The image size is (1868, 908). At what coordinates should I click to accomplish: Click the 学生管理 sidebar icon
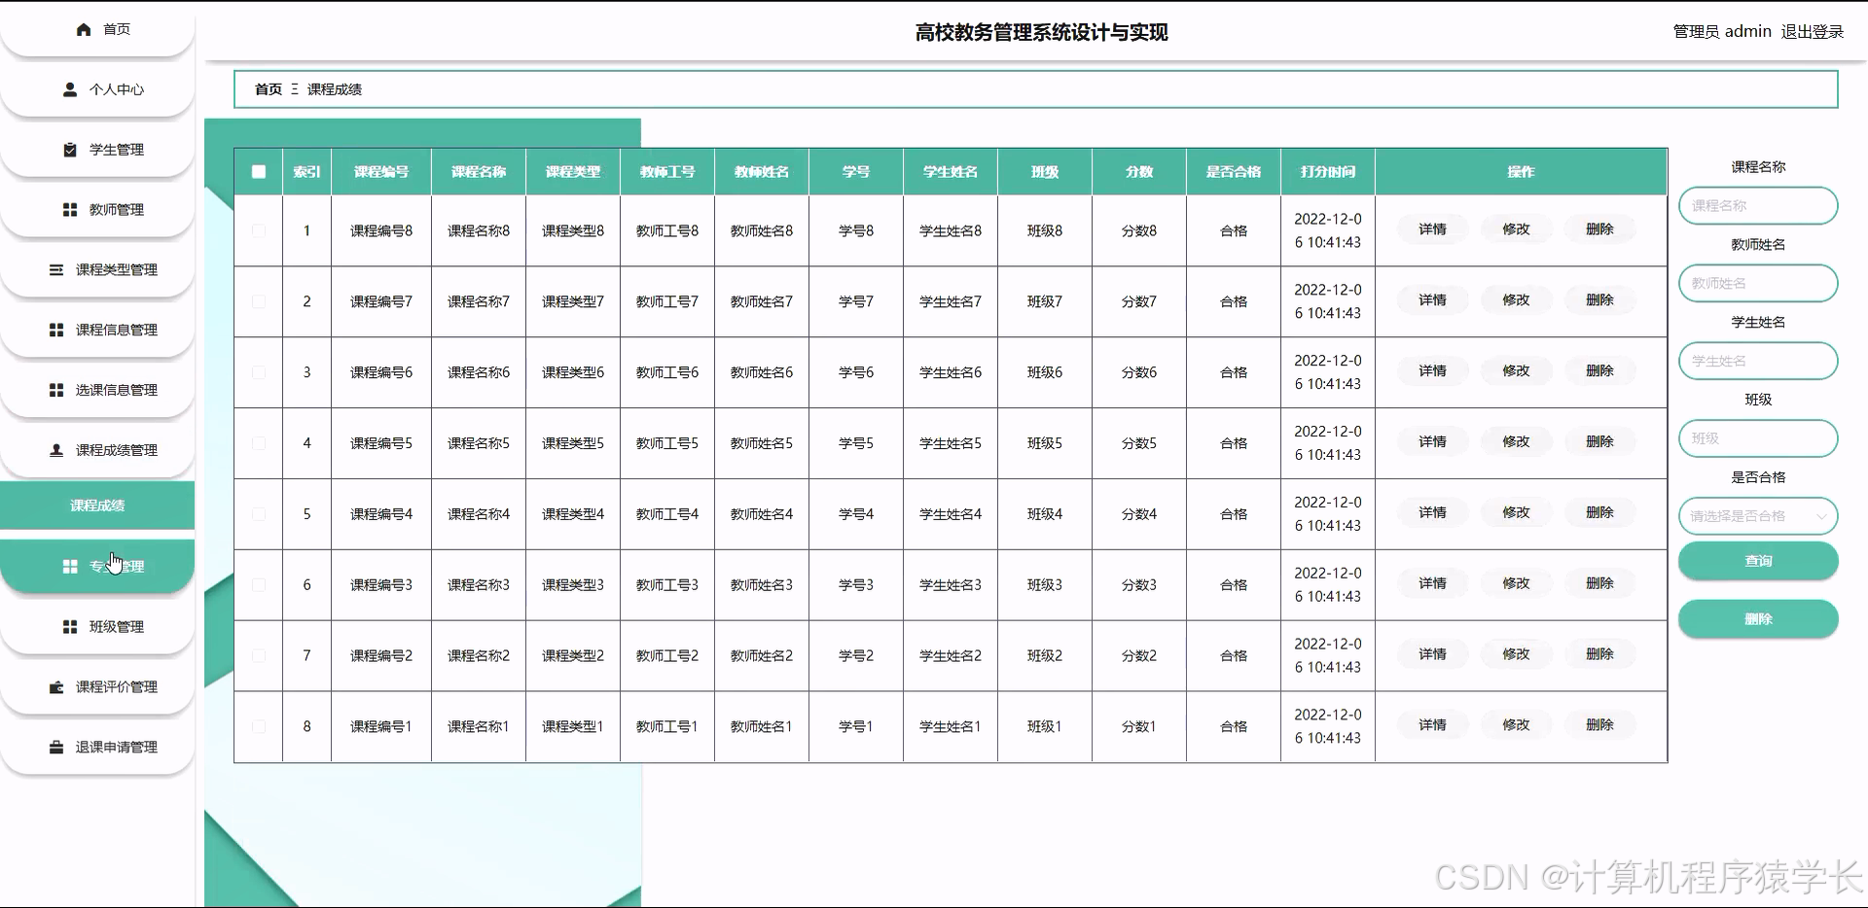[69, 150]
